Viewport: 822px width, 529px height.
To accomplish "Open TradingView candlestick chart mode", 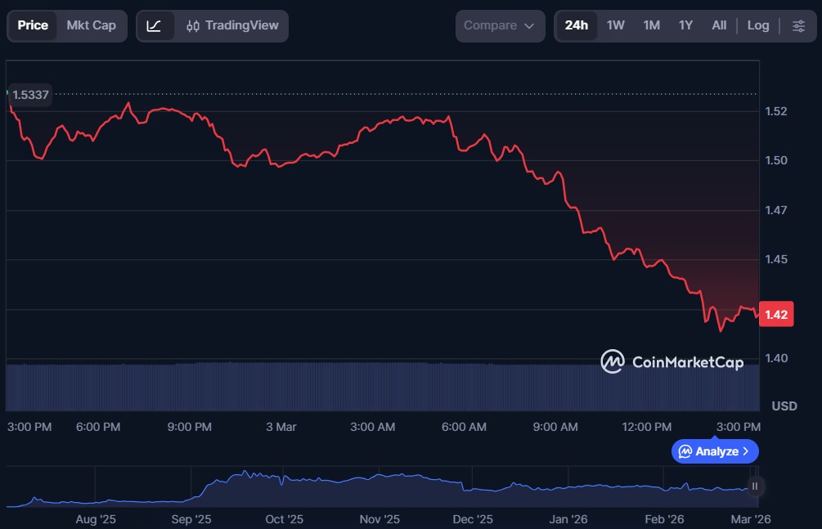I will click(232, 25).
